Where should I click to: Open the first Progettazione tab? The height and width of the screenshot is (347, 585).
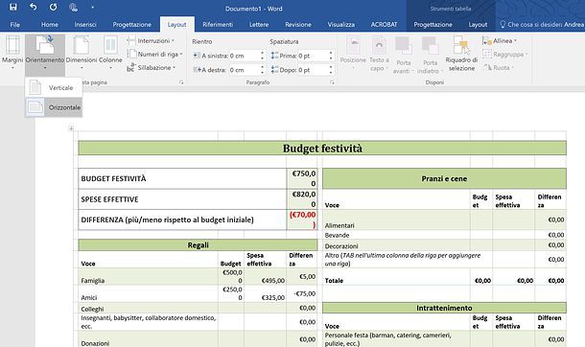[132, 25]
